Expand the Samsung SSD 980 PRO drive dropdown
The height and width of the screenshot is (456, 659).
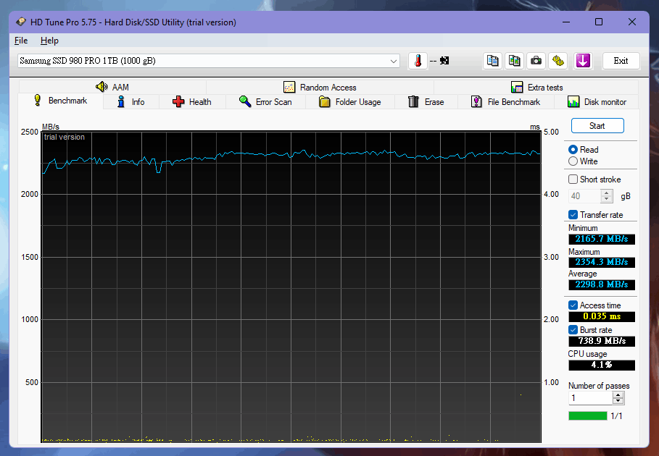(x=394, y=61)
